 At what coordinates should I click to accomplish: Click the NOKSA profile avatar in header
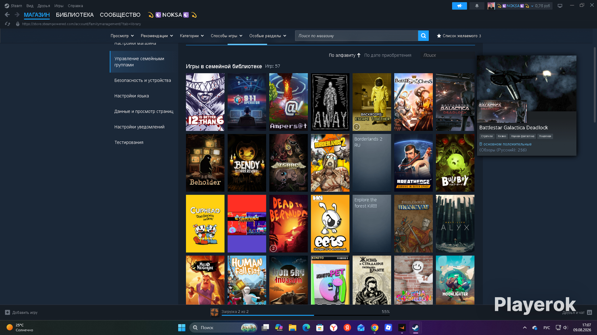point(491,6)
